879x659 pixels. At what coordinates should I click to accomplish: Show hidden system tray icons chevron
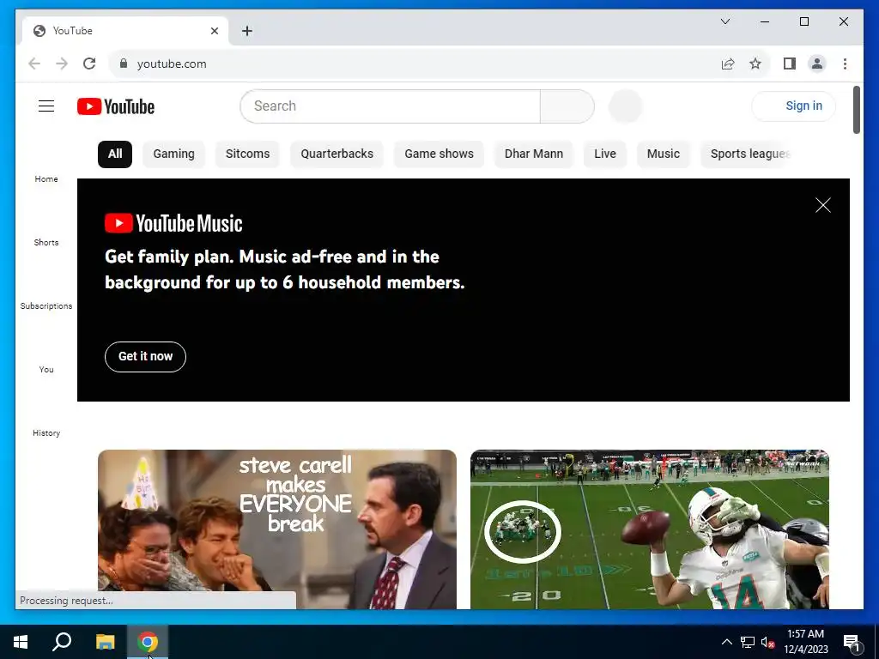pos(726,642)
